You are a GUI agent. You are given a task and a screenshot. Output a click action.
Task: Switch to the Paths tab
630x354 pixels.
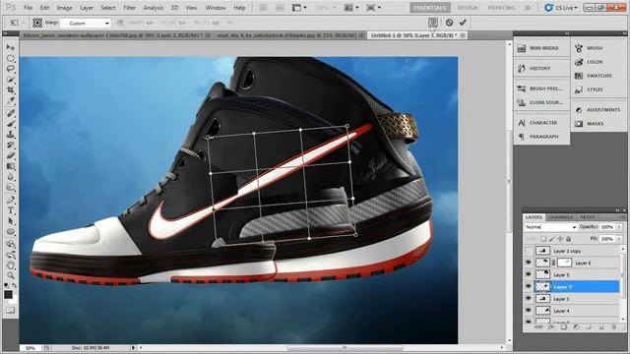588,217
